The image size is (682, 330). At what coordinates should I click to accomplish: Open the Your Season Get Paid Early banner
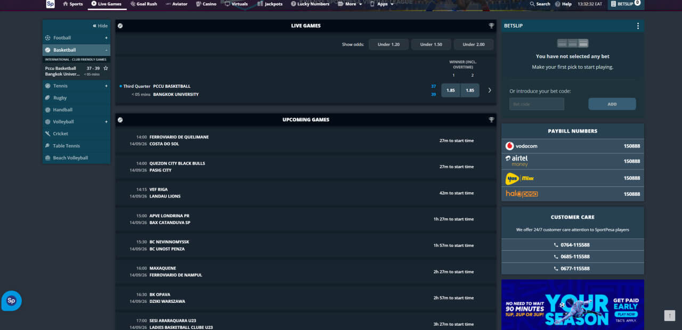pyautogui.click(x=573, y=305)
